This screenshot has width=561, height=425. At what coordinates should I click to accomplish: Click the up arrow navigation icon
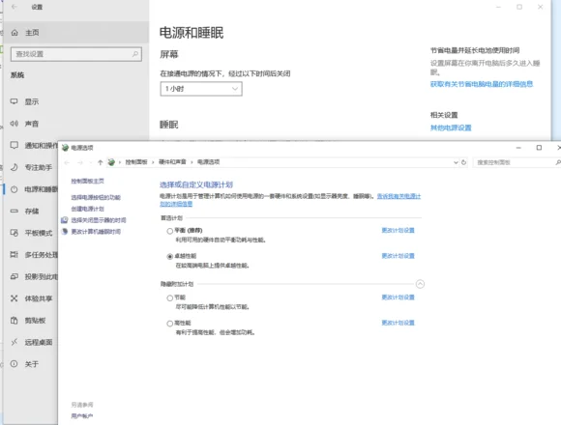click(101, 162)
